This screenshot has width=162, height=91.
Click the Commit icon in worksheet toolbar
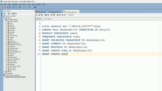coord(52,15)
